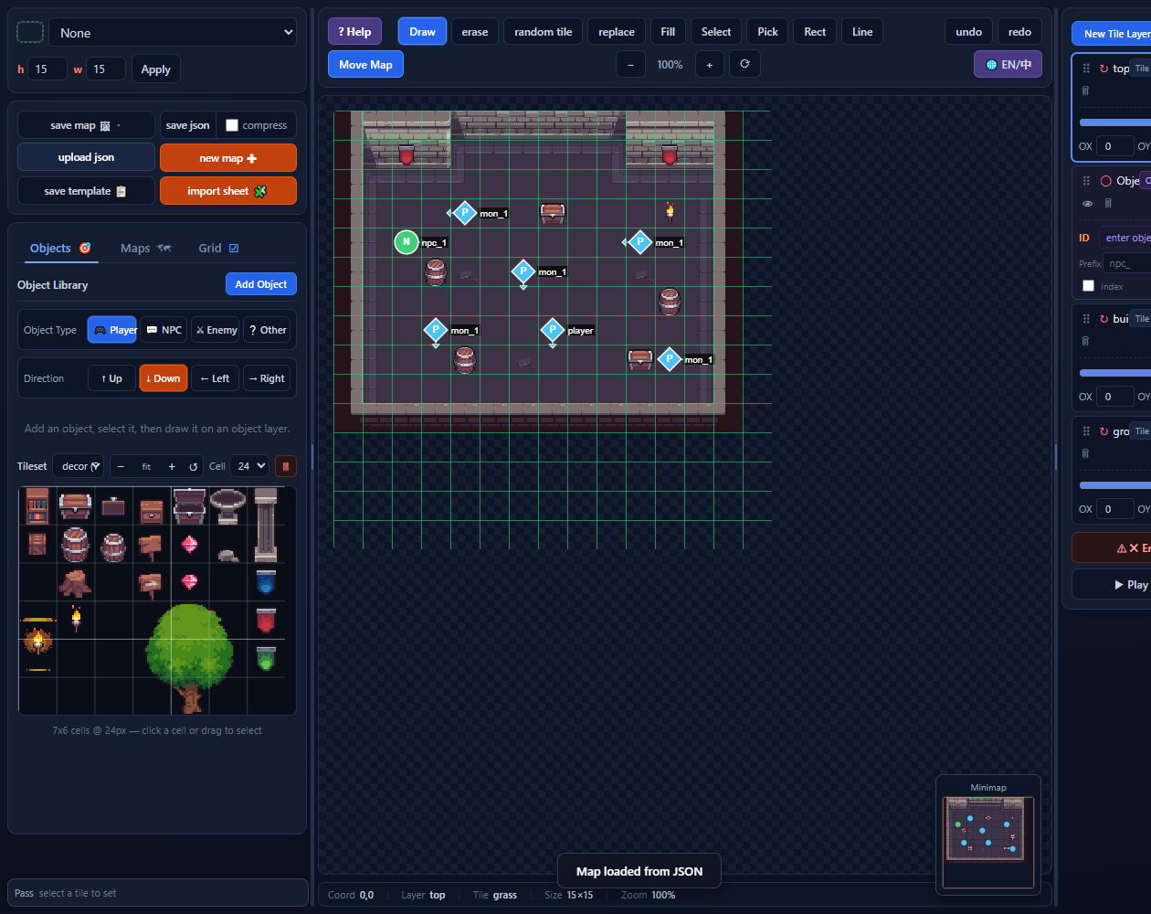The height and width of the screenshot is (914, 1151).
Task: Choose the random tile tool
Action: [544, 32]
